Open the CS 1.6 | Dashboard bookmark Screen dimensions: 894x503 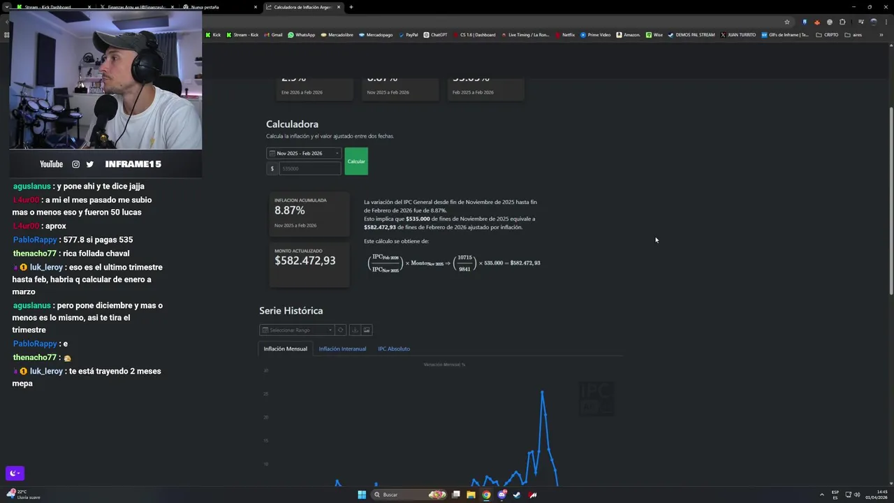[474, 34]
